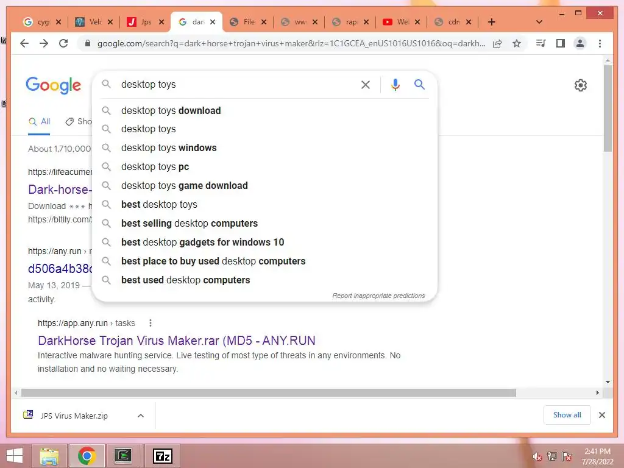Choose suggestion 'desktop toys windows'
624x468 pixels.
click(x=264, y=147)
